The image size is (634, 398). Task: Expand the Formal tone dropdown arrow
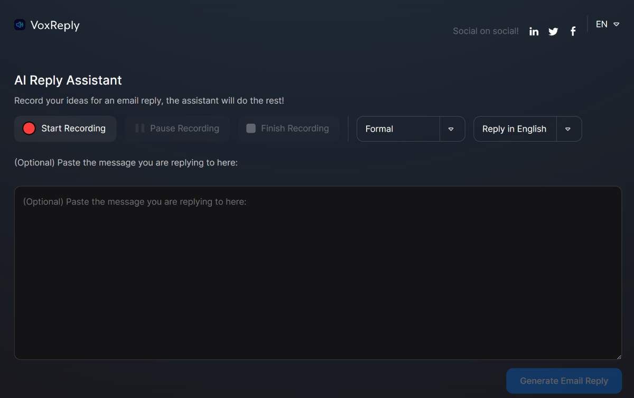451,129
